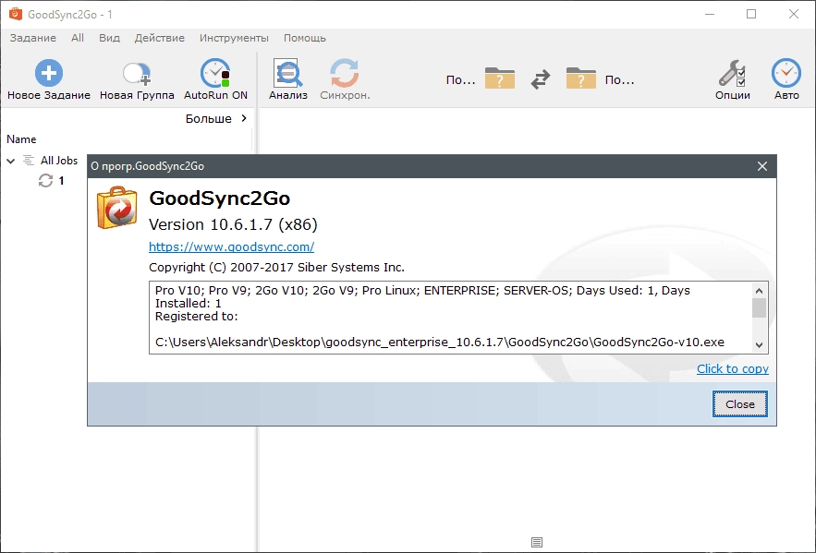Open the Действие menu
The width and height of the screenshot is (816, 553).
(159, 38)
